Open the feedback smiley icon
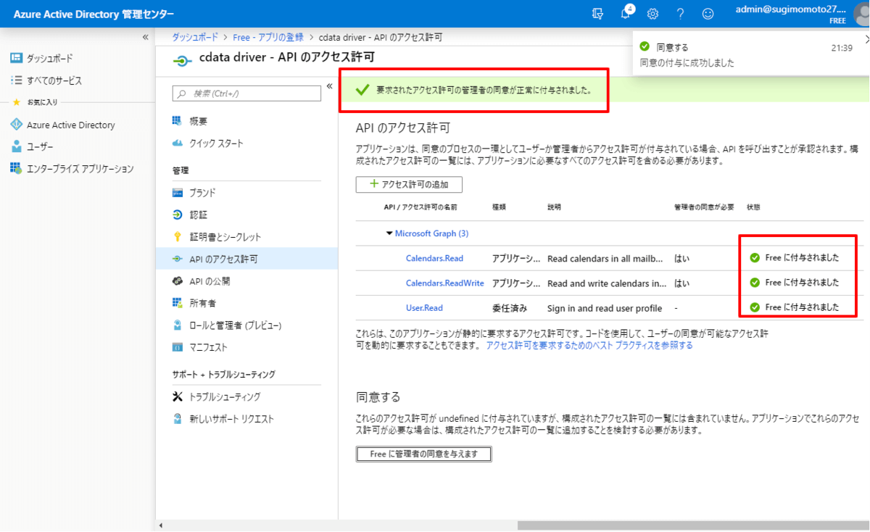The width and height of the screenshot is (870, 532). pos(708,14)
